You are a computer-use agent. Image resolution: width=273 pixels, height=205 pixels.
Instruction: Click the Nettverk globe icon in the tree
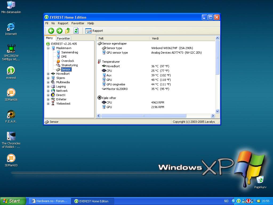[x=53, y=91]
